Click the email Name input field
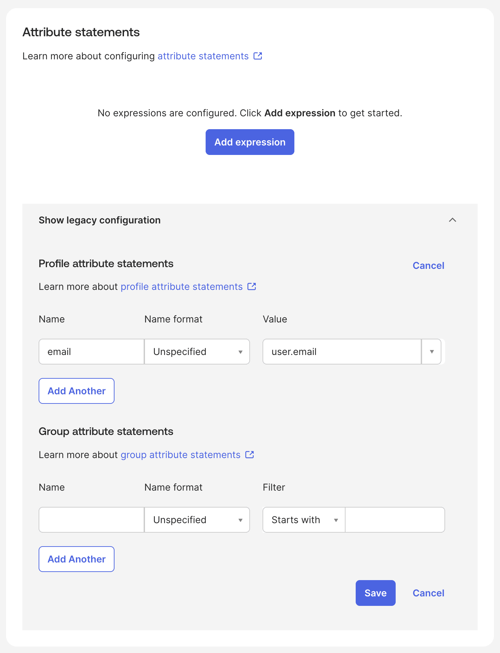The width and height of the screenshot is (500, 653). point(91,352)
